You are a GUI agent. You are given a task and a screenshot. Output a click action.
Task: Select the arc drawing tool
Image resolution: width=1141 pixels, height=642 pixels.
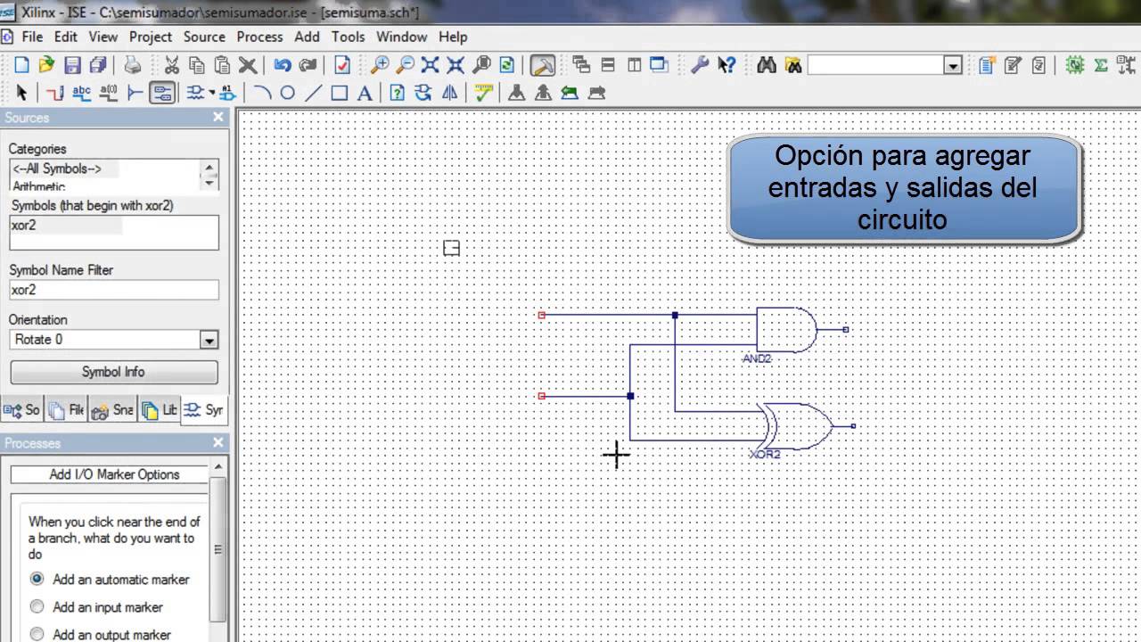click(262, 93)
